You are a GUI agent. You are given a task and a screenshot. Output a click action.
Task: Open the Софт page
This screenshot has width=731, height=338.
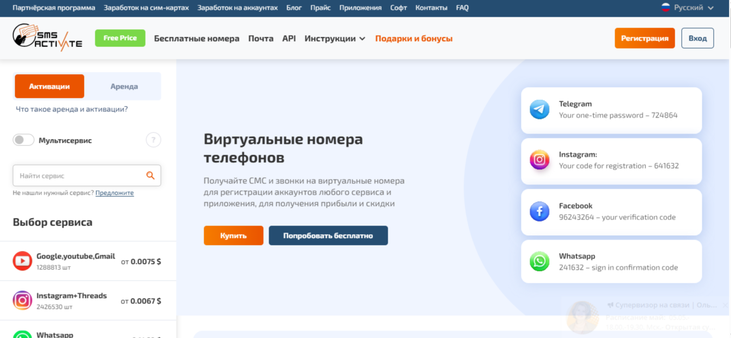[399, 8]
